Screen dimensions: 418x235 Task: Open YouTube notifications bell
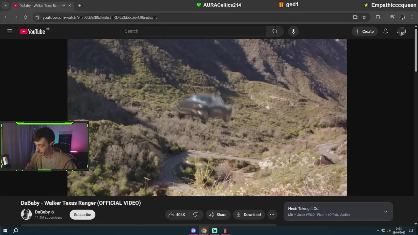tap(385, 31)
